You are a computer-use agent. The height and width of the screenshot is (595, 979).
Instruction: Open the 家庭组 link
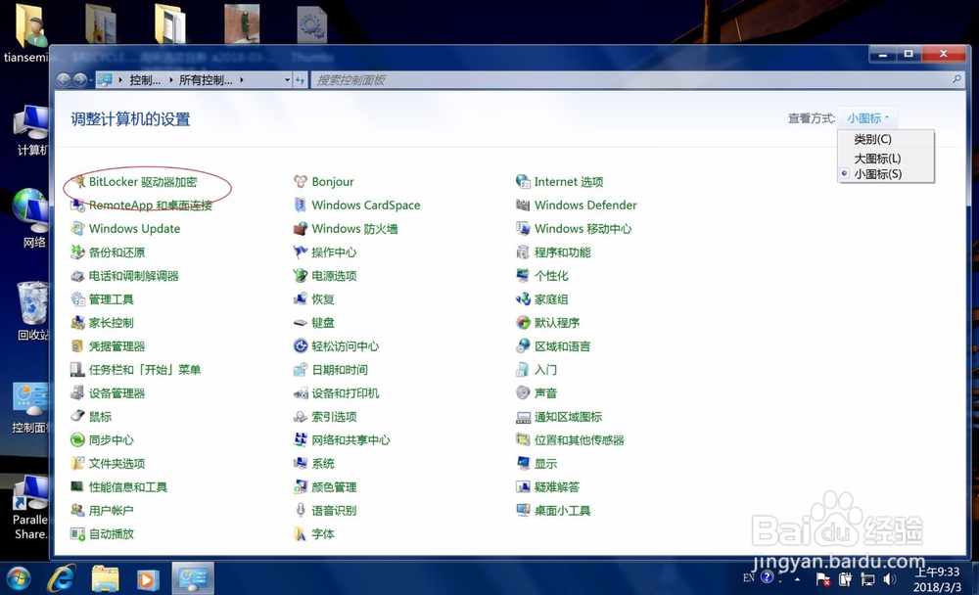[x=551, y=299]
